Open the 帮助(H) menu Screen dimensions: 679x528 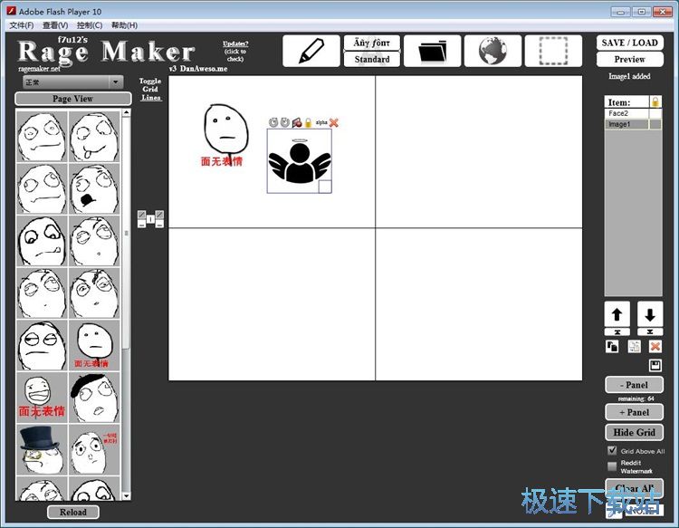124,25
